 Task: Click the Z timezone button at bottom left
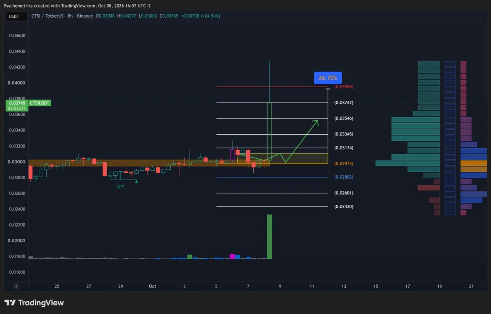click(x=16, y=286)
